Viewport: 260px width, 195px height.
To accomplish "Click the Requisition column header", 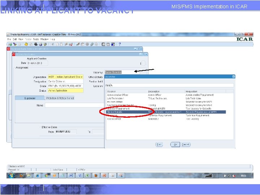I will 205,91.
